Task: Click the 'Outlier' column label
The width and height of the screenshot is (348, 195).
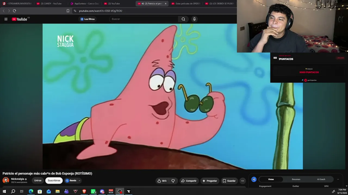Action: tap(296, 186)
